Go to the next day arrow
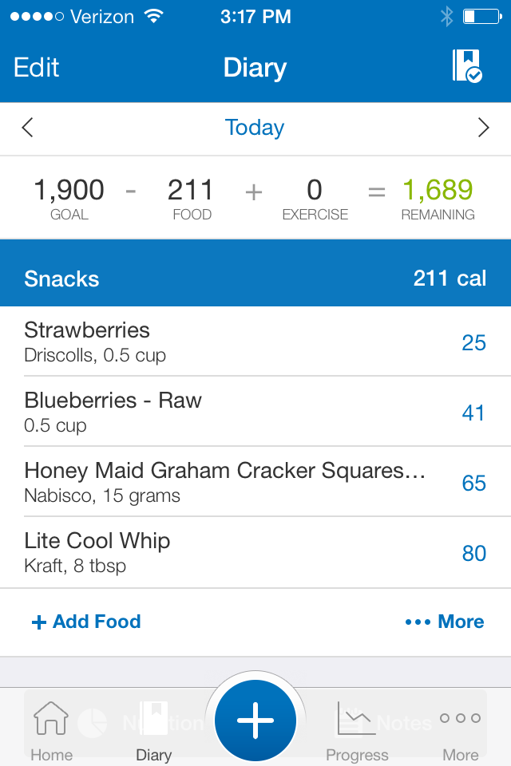This screenshot has height=766, width=511. pos(483,128)
